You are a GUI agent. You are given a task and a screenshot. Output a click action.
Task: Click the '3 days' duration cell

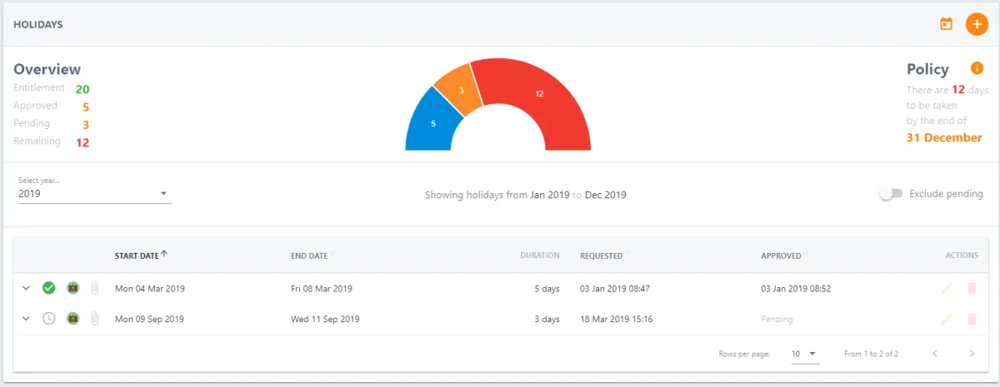point(547,319)
